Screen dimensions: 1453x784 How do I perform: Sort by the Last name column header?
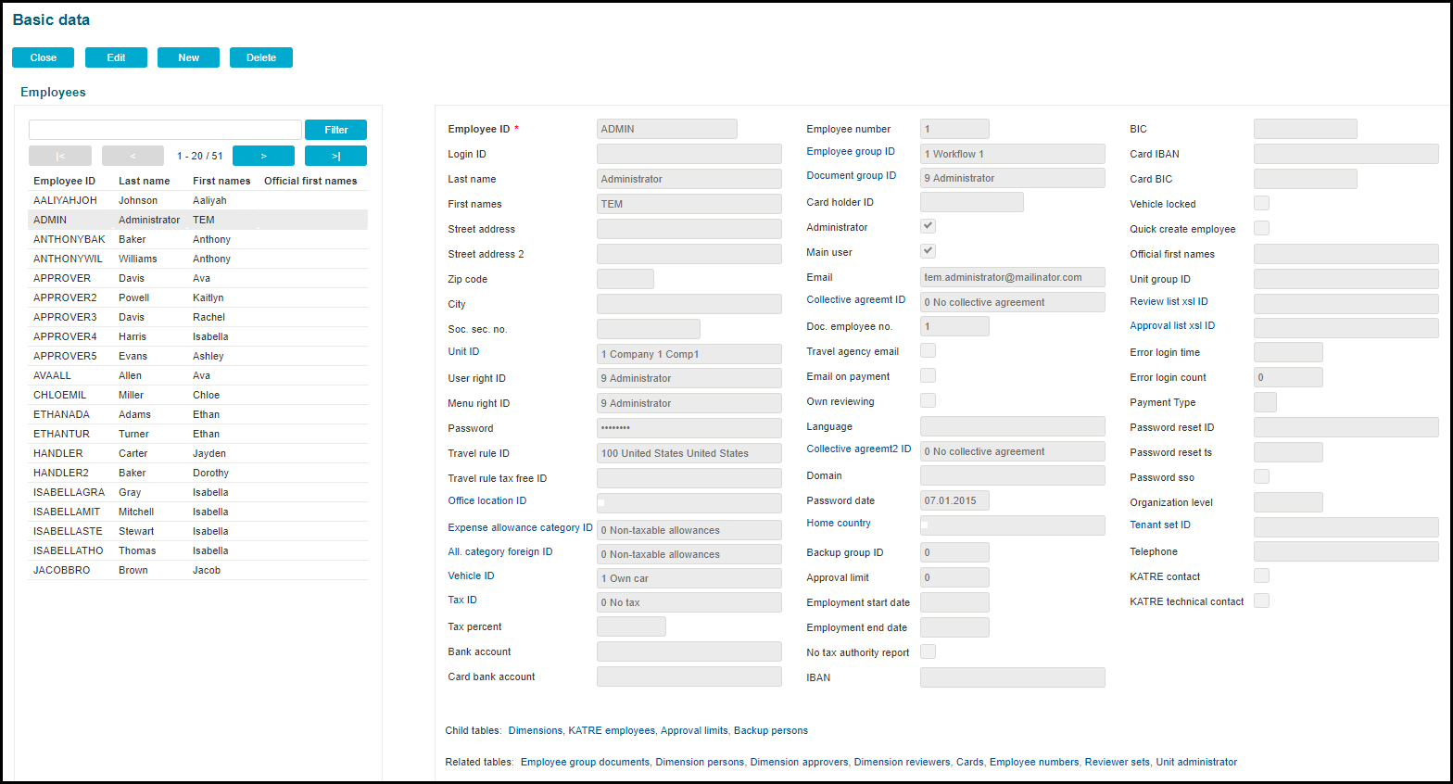[x=144, y=181]
